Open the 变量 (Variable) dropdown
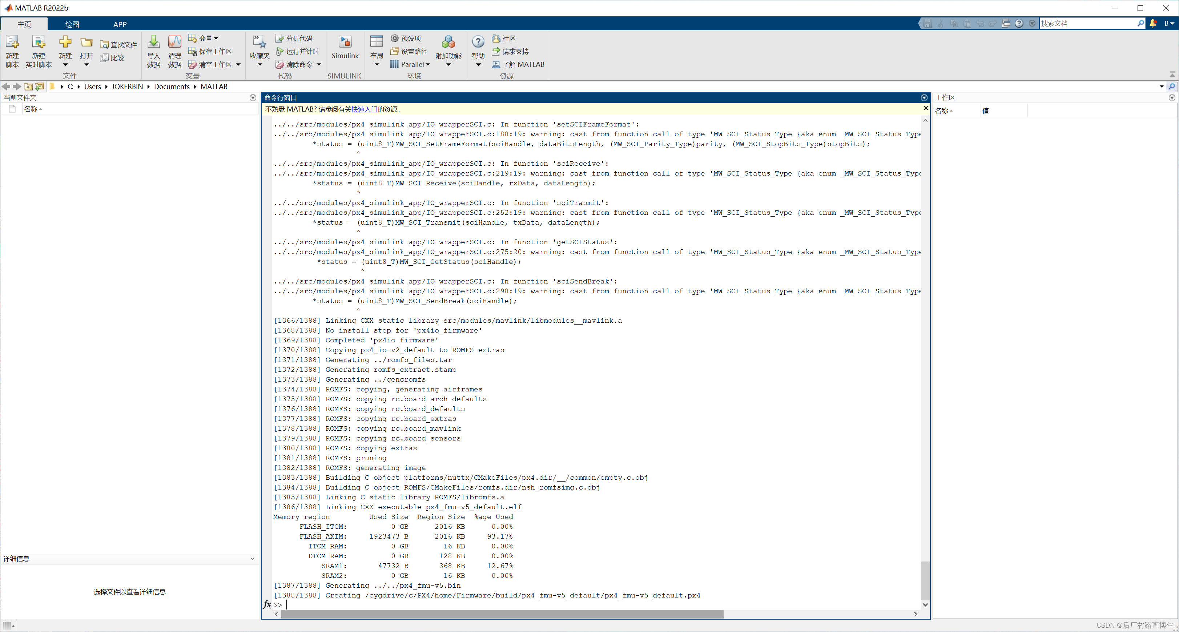The height and width of the screenshot is (632, 1179). coord(203,38)
